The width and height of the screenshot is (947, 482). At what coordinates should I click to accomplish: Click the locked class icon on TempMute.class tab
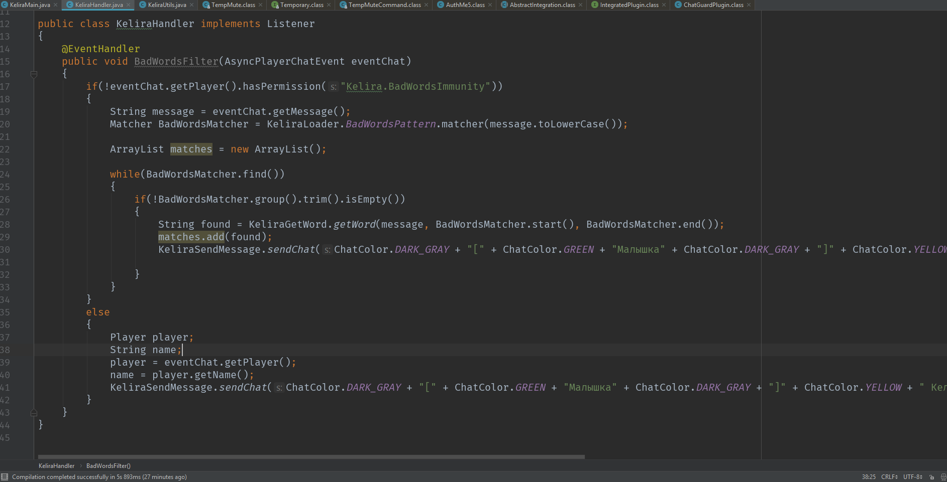click(206, 5)
